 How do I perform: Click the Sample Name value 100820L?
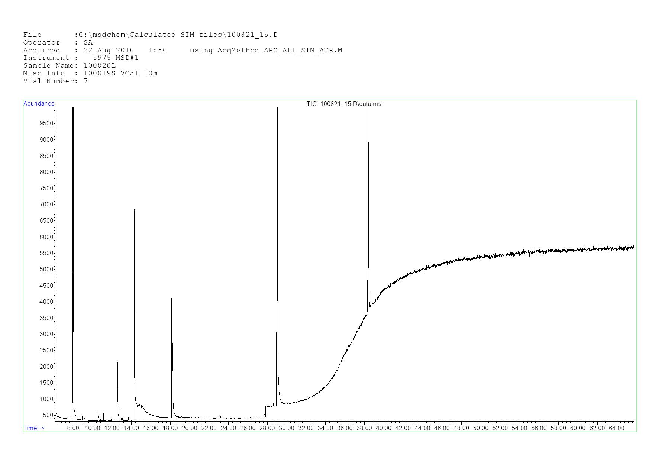100,65
